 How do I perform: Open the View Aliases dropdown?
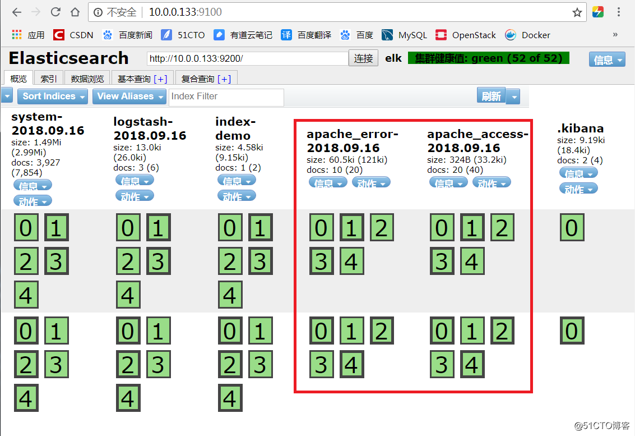(129, 96)
